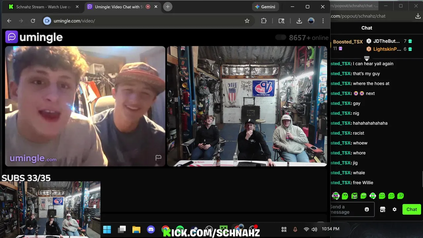Open Task View on taskbar
The height and width of the screenshot is (238, 423).
pos(122,229)
